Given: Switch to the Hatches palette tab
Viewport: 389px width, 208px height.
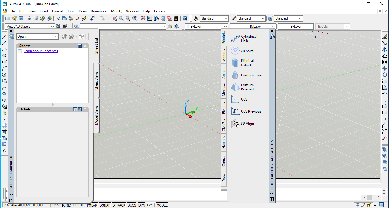Looking at the screenshot, I should [x=224, y=143].
